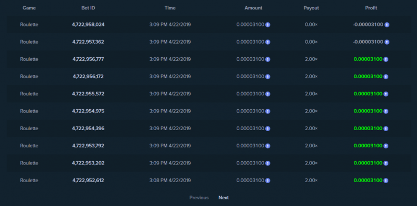Click the Previous page link

click(199, 198)
